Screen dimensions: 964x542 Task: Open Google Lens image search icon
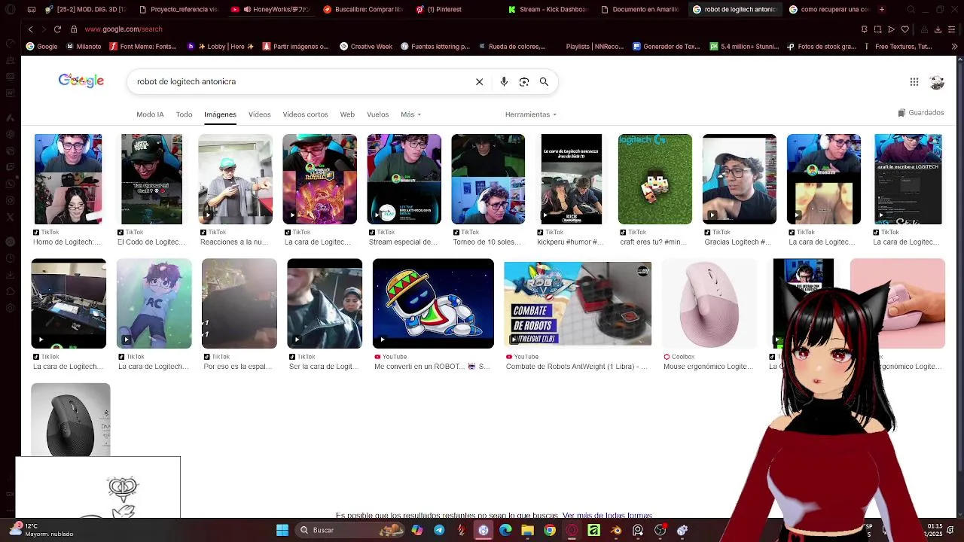[524, 81]
